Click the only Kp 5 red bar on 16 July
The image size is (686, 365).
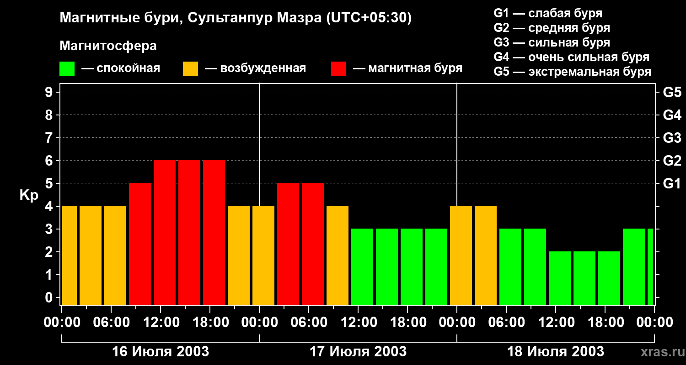click(x=140, y=244)
